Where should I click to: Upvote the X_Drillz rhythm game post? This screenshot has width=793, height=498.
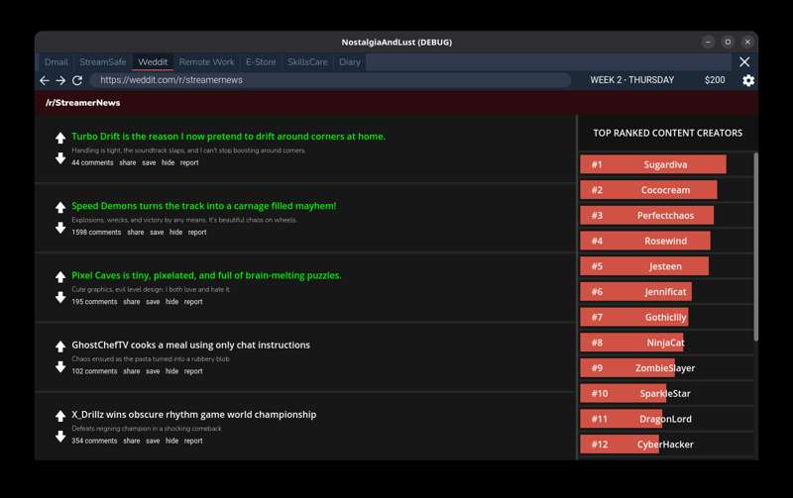(60, 417)
